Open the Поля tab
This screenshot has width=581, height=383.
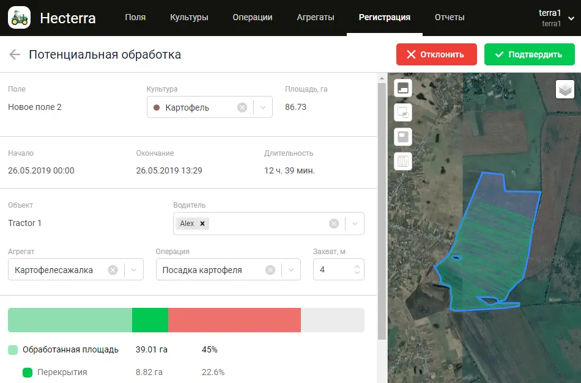135,17
